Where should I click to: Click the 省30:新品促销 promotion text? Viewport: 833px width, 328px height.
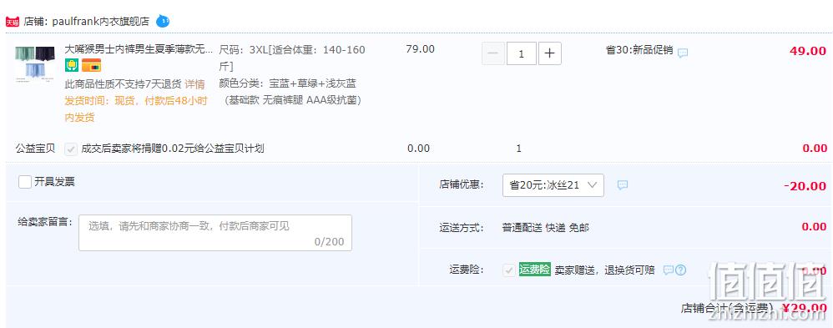639,51
